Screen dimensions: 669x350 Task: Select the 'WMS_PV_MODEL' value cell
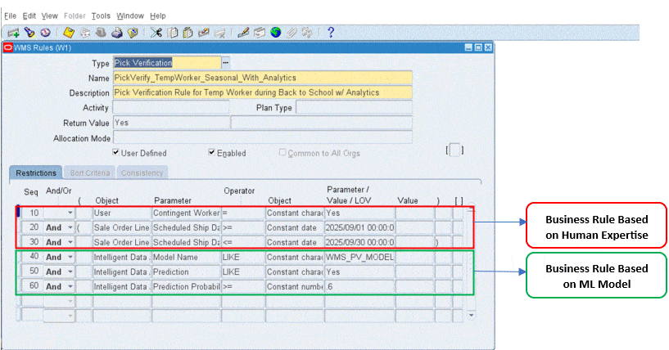click(x=359, y=257)
